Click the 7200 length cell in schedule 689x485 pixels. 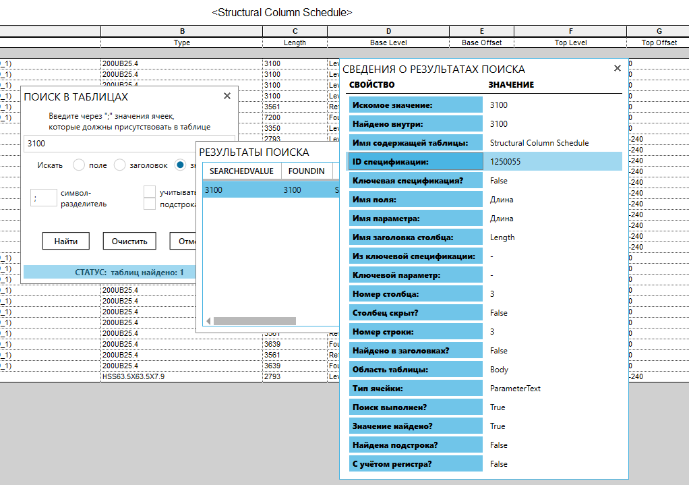click(x=295, y=117)
